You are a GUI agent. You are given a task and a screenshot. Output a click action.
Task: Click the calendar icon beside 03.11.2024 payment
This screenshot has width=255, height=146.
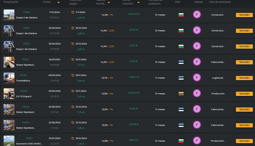point(72,91)
